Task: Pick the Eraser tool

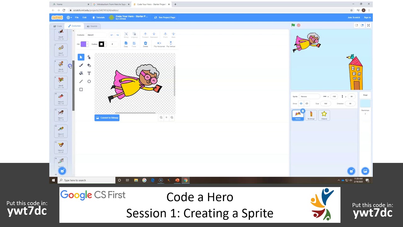Action: click(x=89, y=65)
